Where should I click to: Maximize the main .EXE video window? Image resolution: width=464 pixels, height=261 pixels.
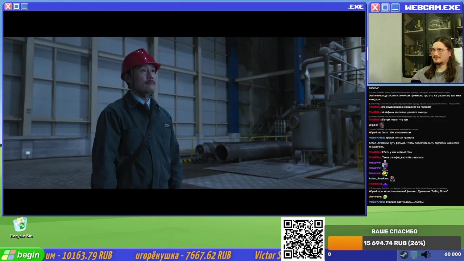point(16,7)
